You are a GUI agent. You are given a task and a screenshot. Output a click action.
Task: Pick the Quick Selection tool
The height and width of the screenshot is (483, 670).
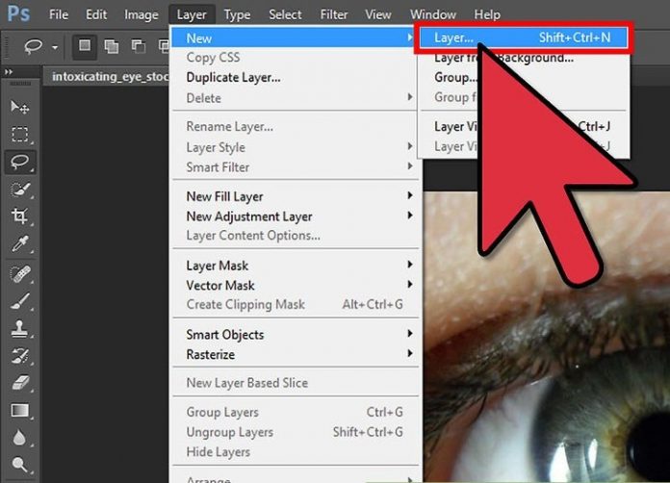coord(19,190)
